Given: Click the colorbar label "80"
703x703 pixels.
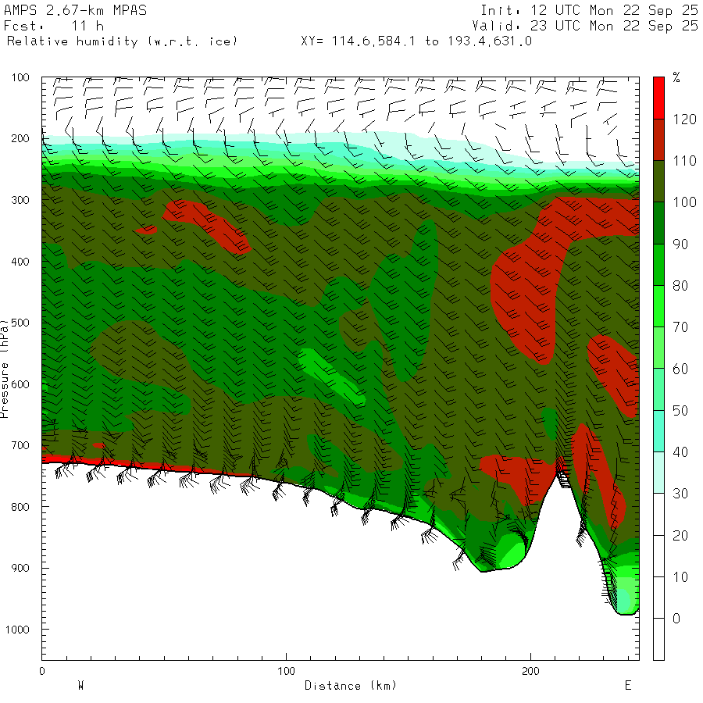Looking at the screenshot, I should tap(680, 286).
